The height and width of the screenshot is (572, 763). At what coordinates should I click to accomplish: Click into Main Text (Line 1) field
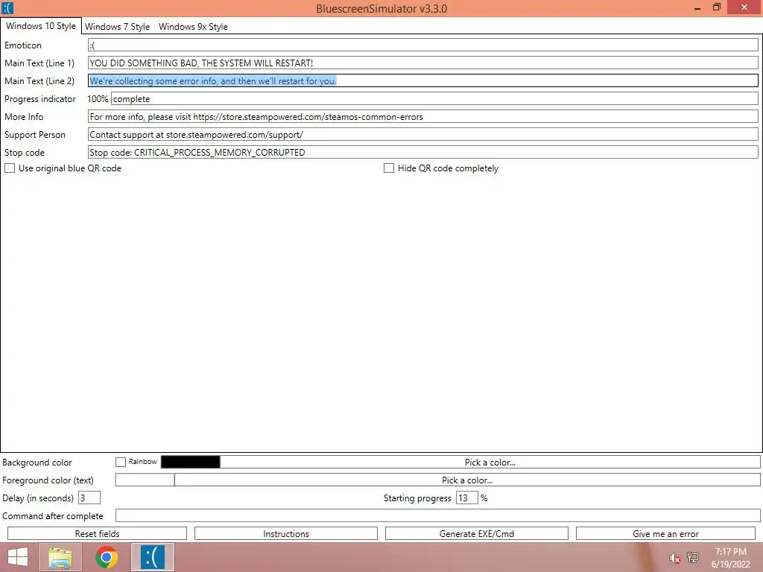click(x=423, y=63)
